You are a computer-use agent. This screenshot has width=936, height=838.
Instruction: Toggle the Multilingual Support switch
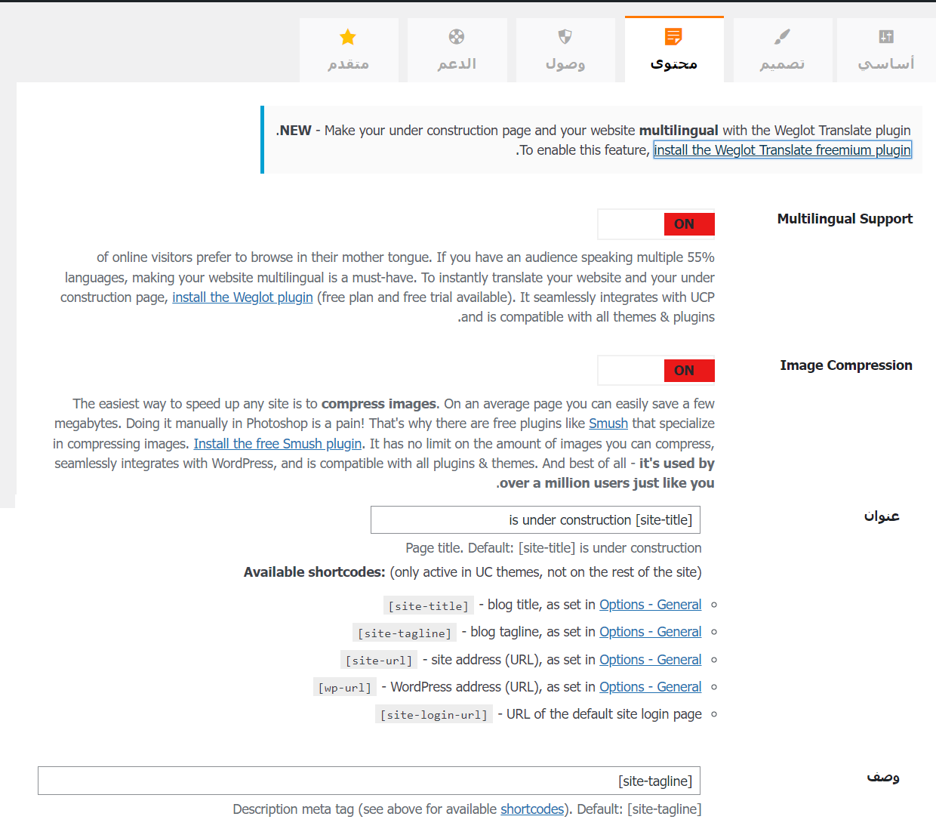coord(656,224)
